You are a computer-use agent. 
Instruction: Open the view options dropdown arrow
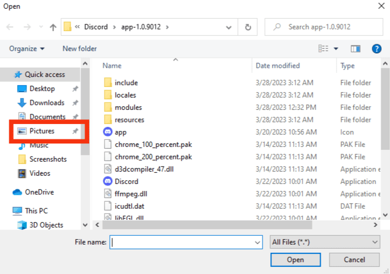tap(336, 49)
